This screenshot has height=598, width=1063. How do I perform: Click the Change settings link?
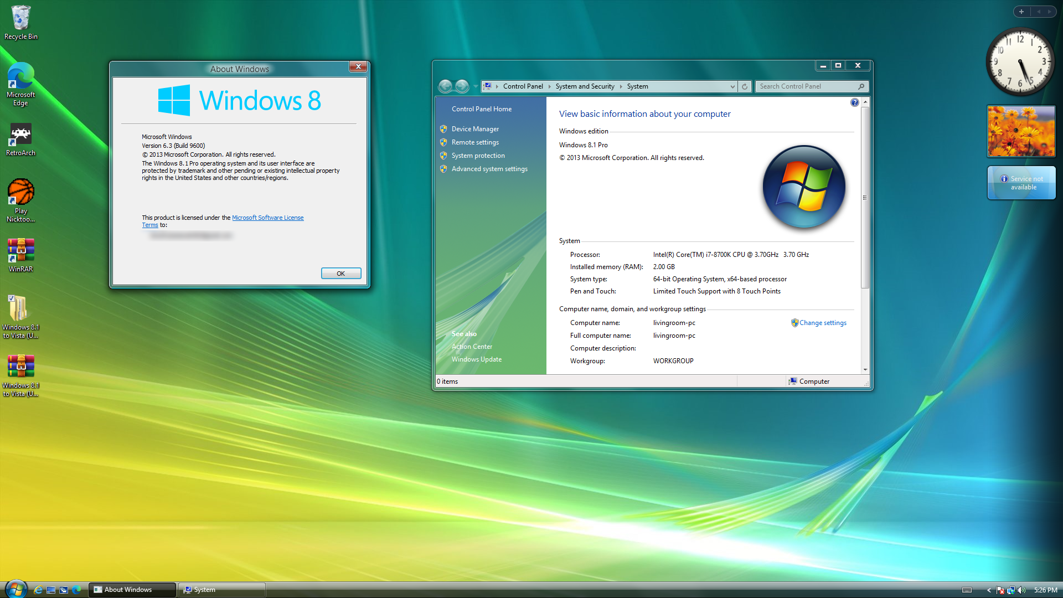[x=823, y=323]
